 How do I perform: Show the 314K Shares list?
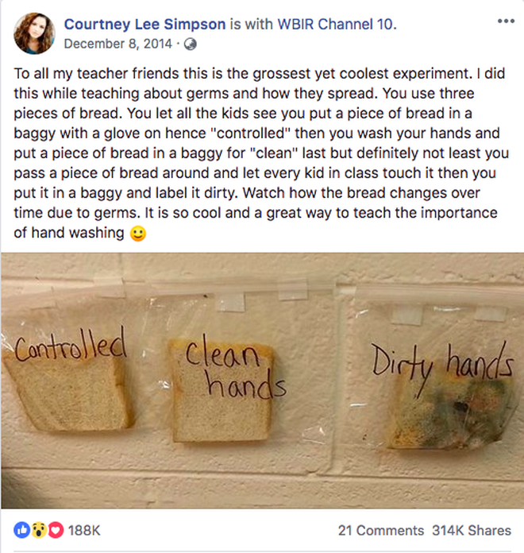tap(471, 531)
